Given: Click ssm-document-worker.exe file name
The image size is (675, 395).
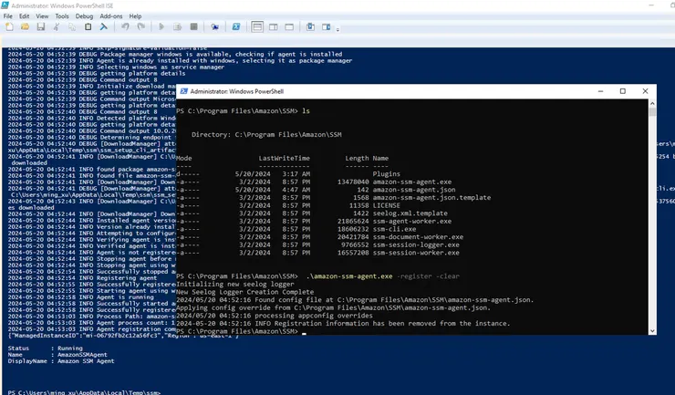Looking at the screenshot, I should [418, 237].
